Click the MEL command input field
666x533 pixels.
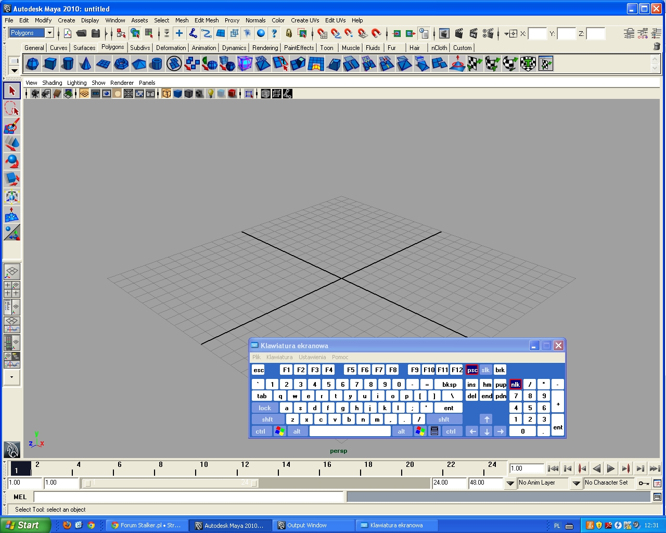(188, 497)
